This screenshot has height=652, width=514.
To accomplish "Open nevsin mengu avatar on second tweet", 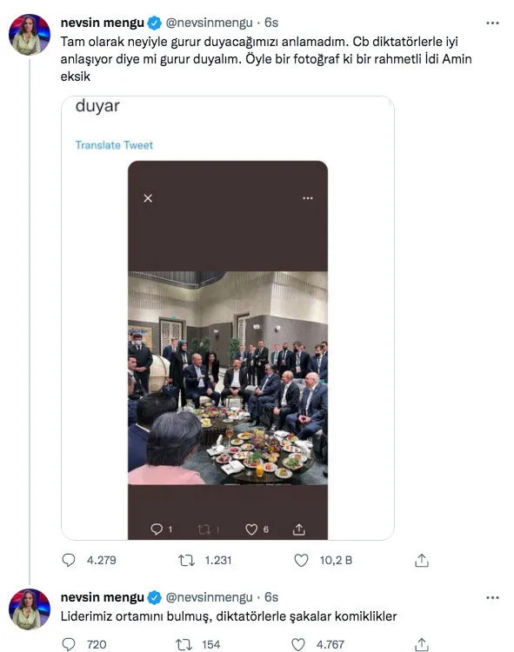I will [x=29, y=609].
